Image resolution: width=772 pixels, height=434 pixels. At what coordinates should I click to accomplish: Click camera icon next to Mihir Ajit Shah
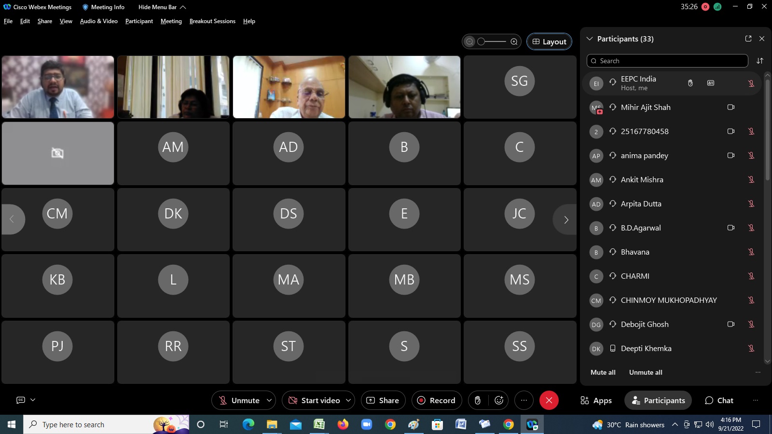(731, 107)
